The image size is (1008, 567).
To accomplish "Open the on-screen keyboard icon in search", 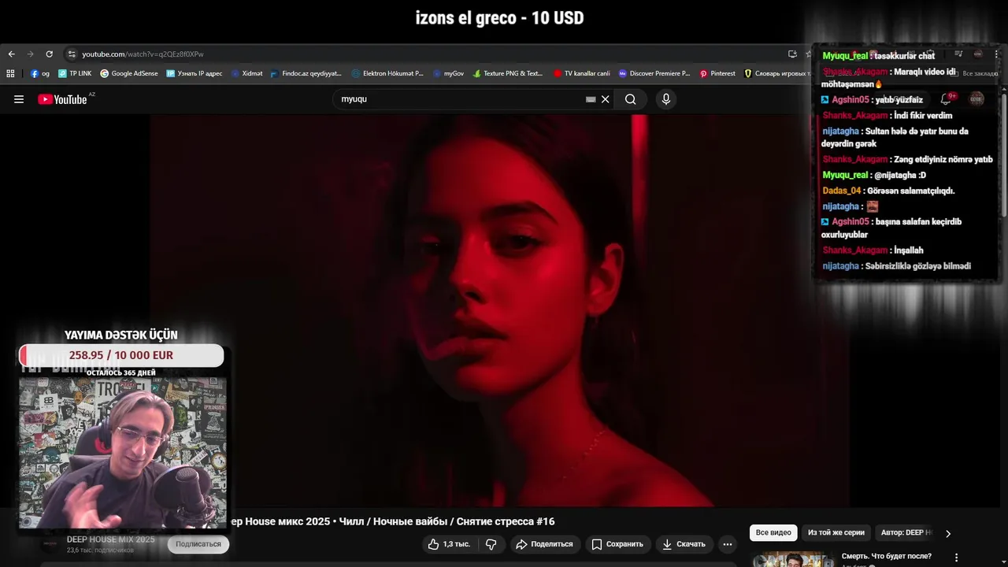I will coord(591,99).
